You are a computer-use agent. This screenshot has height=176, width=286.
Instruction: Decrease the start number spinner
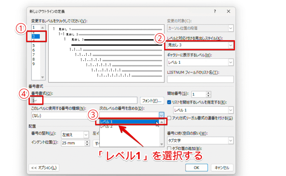(x=208, y=96)
